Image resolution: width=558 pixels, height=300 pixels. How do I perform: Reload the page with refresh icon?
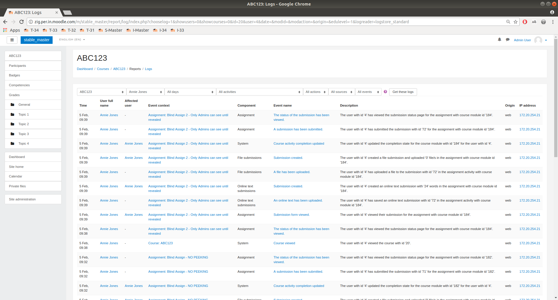click(22, 22)
